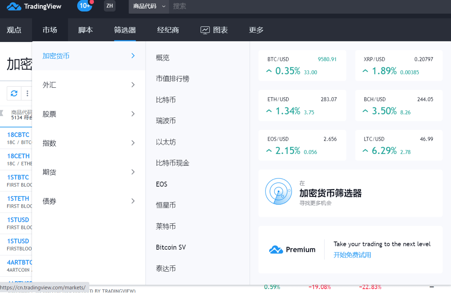Select the 筛选器 menu item
This screenshot has height=295, width=451.
125,30
